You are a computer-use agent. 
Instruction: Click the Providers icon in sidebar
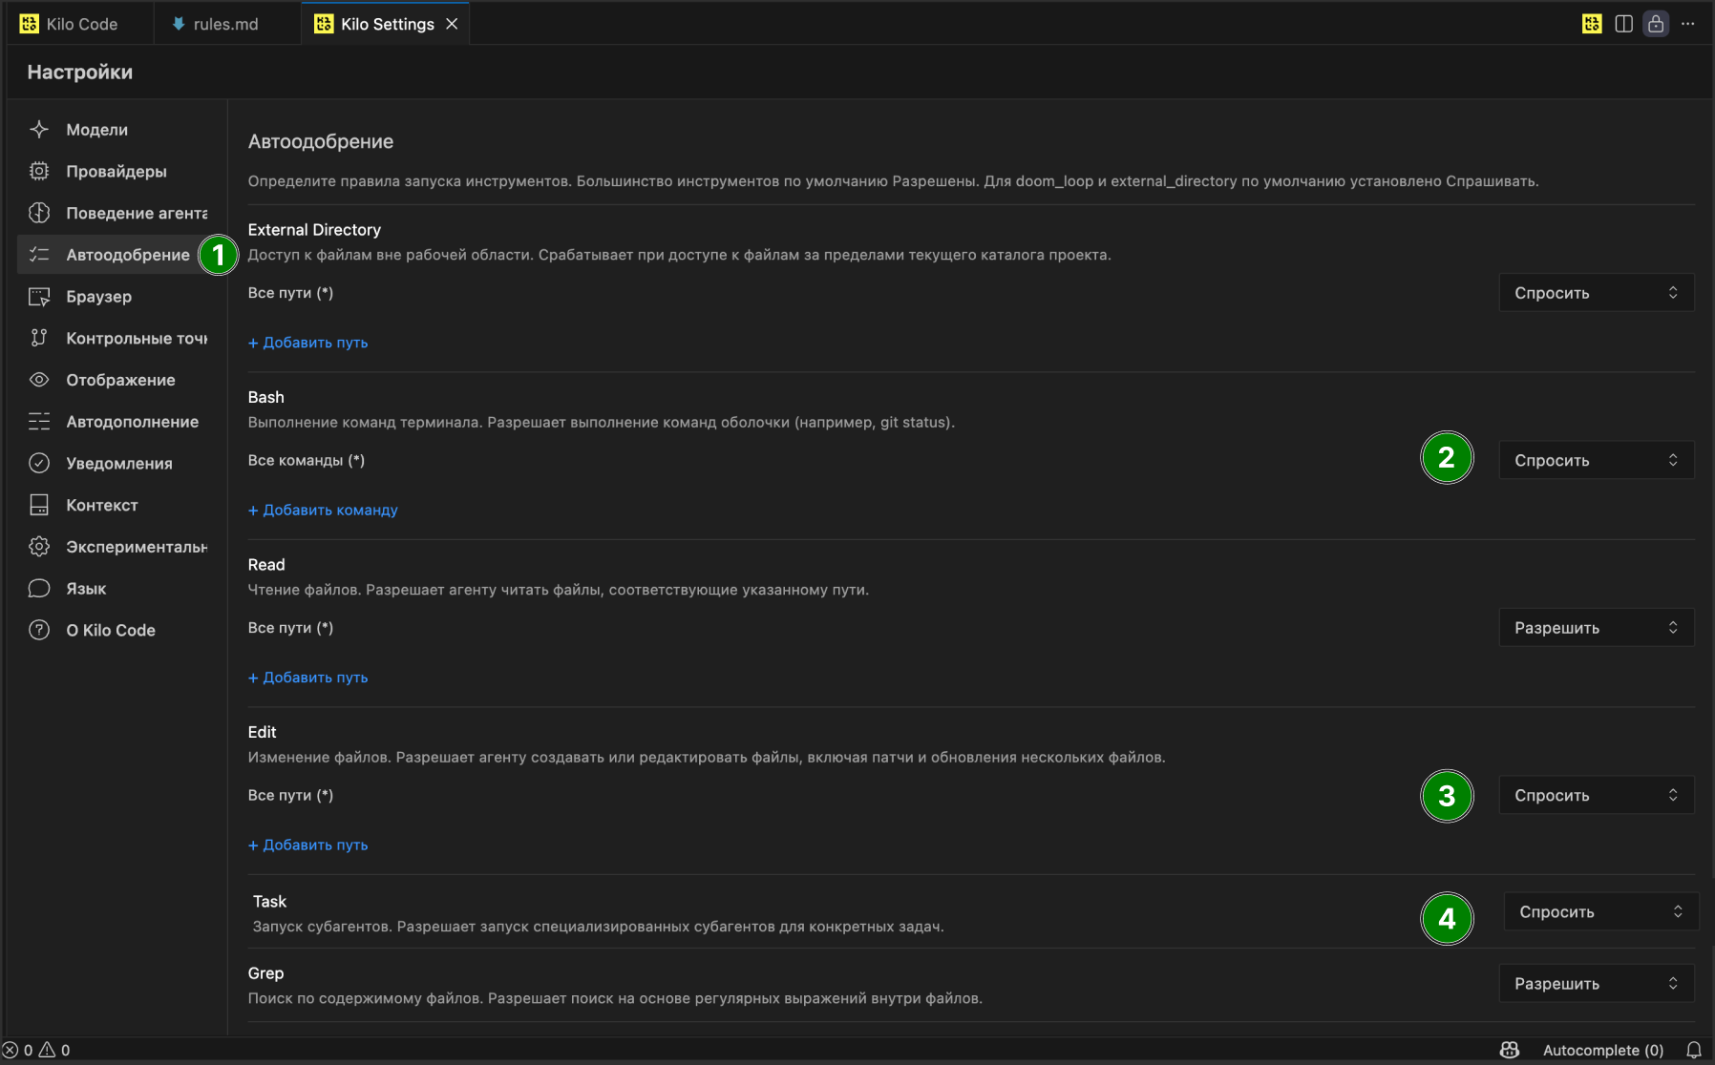tap(39, 171)
